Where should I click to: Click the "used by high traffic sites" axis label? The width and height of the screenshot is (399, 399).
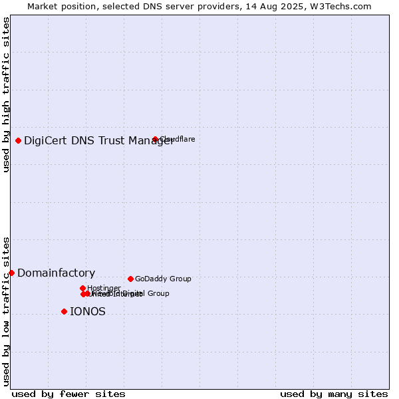point(5,94)
